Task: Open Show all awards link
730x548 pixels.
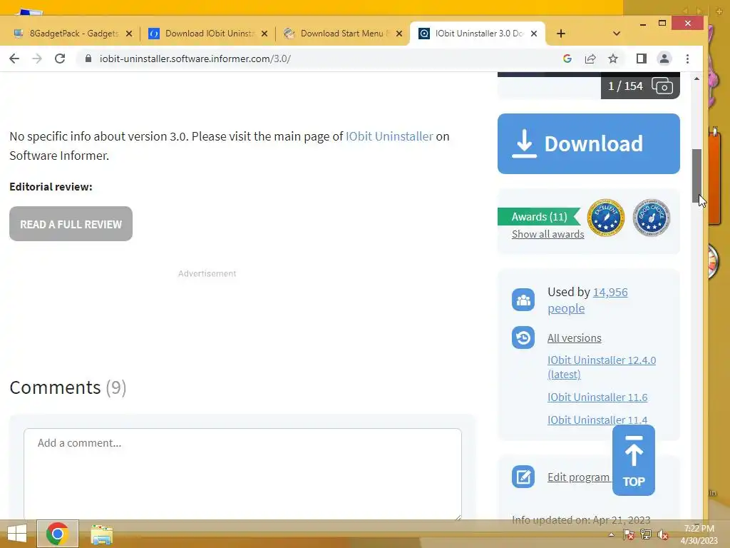Action: click(x=548, y=234)
